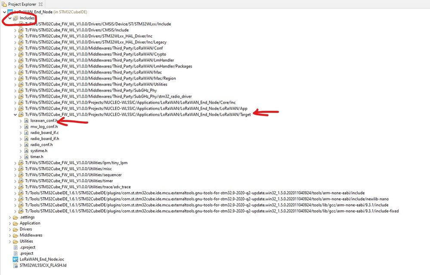This screenshot has width=430, height=275.
Task: Select radio_board_if.c in the tree
Action: 44,133
